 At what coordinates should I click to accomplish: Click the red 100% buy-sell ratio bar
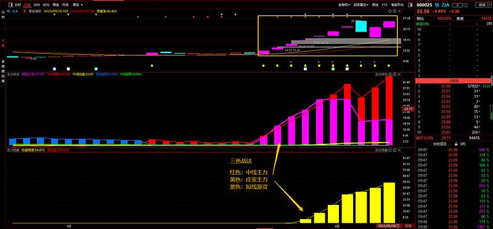453,81
